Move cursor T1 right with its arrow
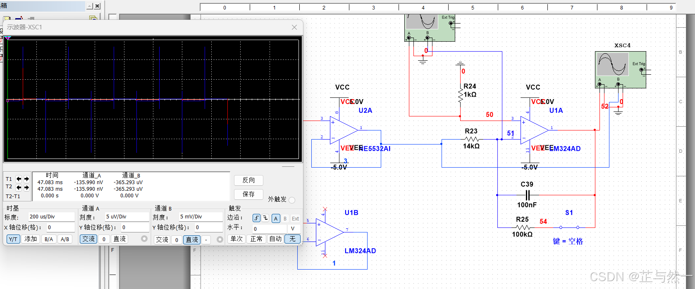 pyautogui.click(x=26, y=179)
